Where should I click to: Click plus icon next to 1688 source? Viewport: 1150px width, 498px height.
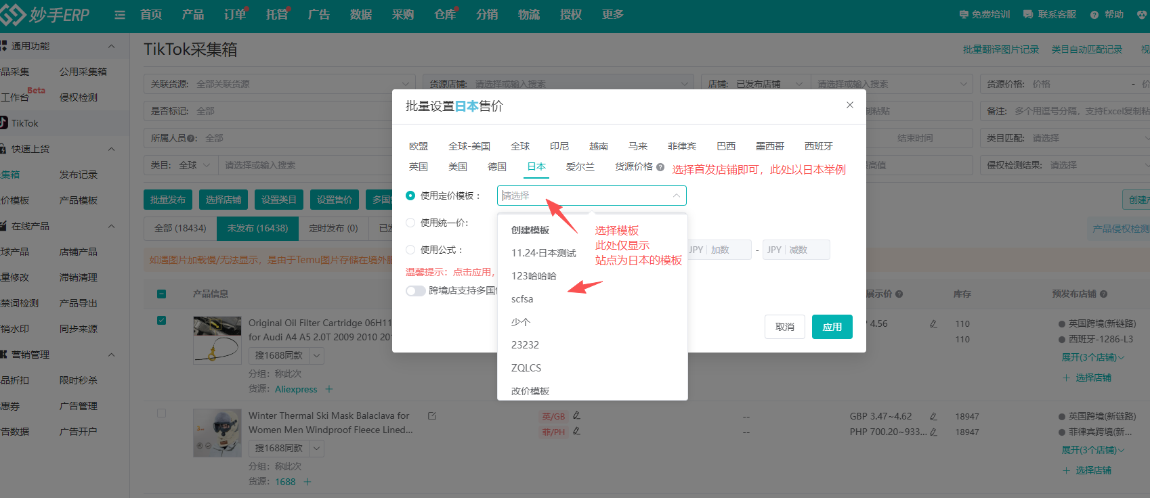(307, 482)
